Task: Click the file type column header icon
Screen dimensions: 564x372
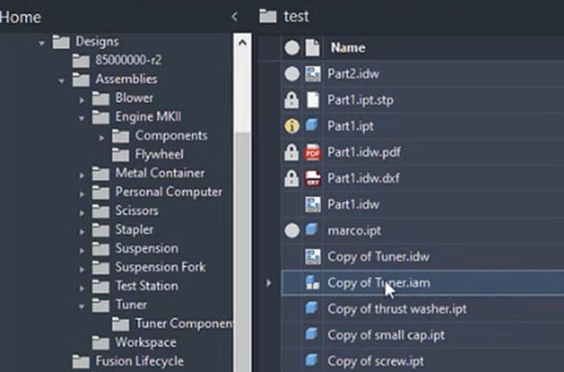Action: [312, 47]
